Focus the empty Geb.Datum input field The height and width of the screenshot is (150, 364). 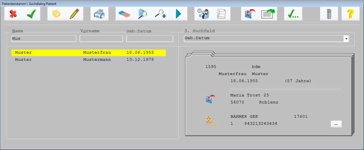pos(150,39)
